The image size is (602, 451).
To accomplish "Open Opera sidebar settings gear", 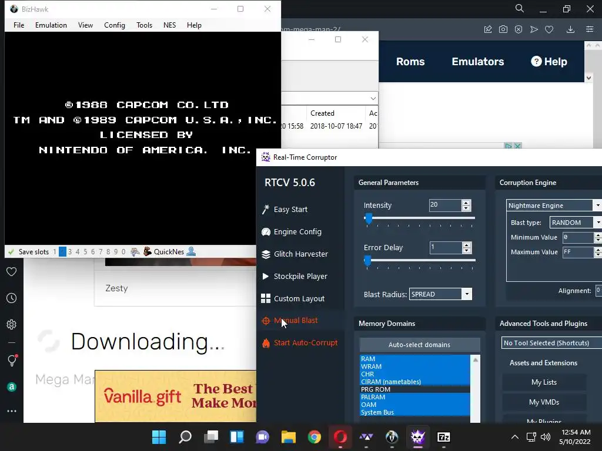I will [x=12, y=324].
